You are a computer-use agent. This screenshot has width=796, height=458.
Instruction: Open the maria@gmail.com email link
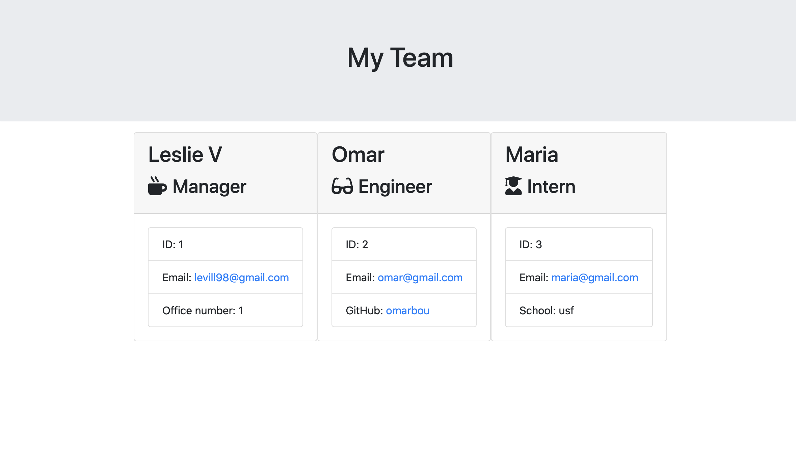click(x=594, y=278)
